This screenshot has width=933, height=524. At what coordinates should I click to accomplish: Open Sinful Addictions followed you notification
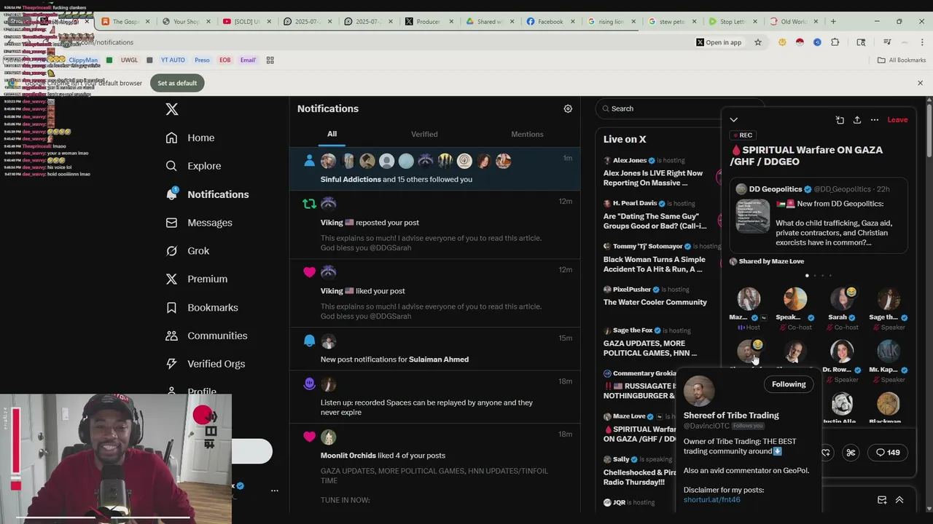[435, 169]
